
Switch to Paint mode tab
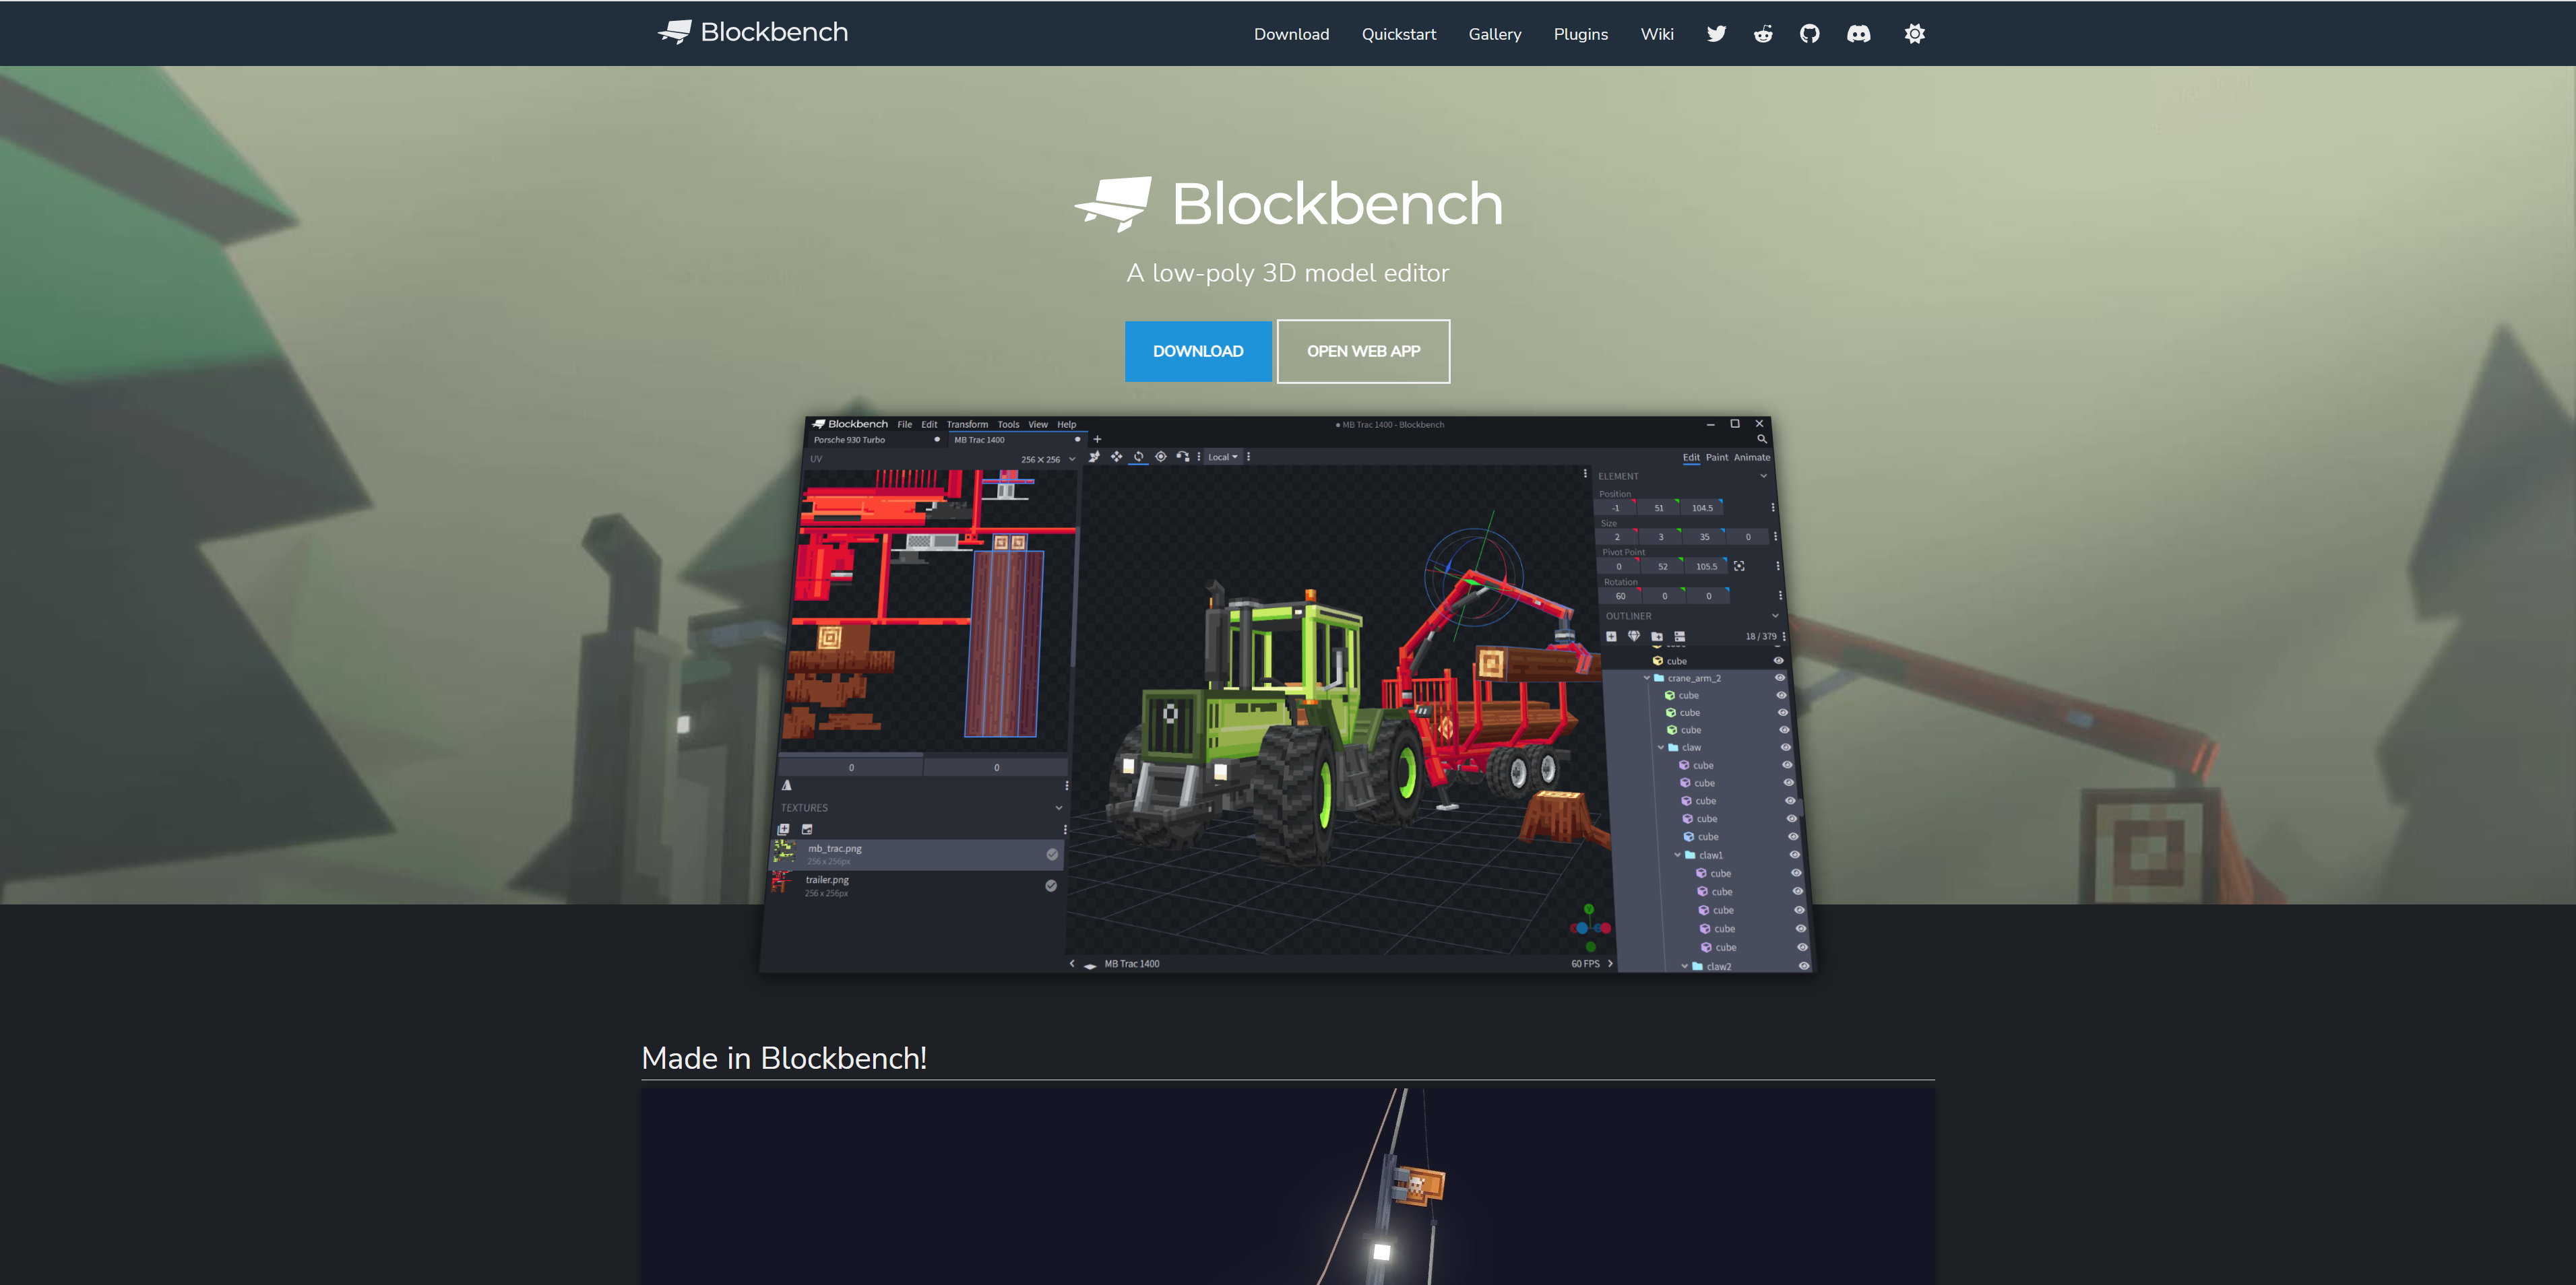tap(1717, 457)
